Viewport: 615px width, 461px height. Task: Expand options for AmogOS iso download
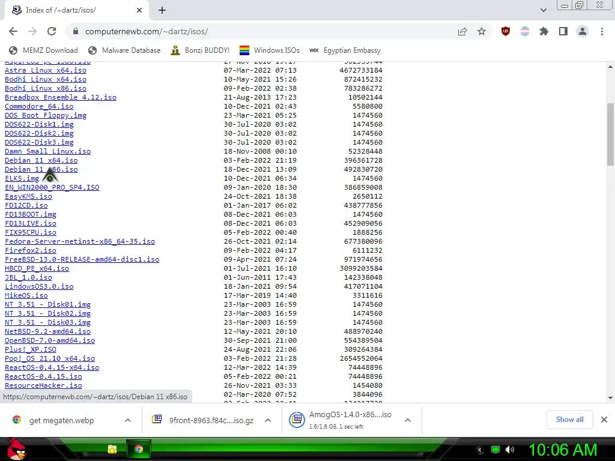[x=408, y=420]
